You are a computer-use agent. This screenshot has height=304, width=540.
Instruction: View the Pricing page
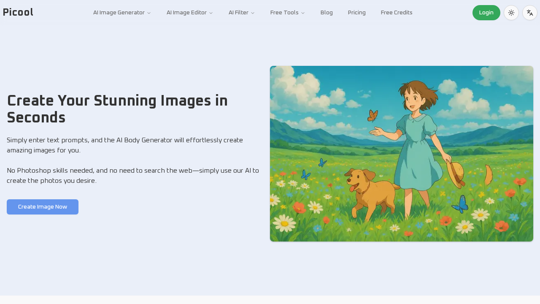[x=356, y=12]
